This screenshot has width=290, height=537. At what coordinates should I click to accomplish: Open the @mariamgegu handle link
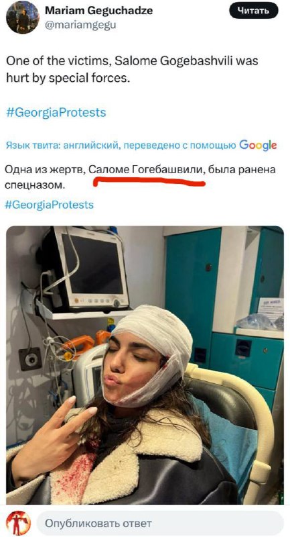[x=80, y=26]
